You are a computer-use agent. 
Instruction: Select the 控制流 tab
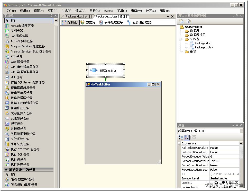coord(70,22)
